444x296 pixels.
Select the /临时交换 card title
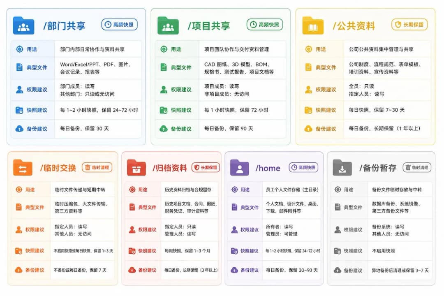click(58, 168)
